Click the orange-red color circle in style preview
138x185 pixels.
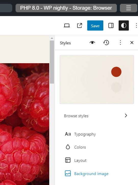coord(116,72)
